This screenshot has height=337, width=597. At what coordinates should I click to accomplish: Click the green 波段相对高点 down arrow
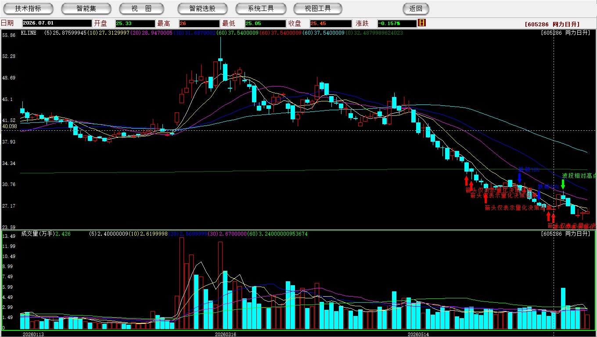[x=563, y=184]
